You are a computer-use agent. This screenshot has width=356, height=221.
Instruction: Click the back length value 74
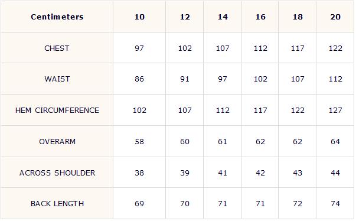(335, 203)
